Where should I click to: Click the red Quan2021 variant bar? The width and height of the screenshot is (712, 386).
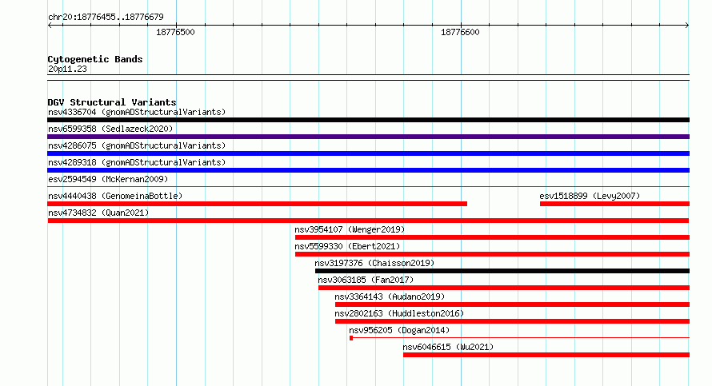tap(368, 221)
